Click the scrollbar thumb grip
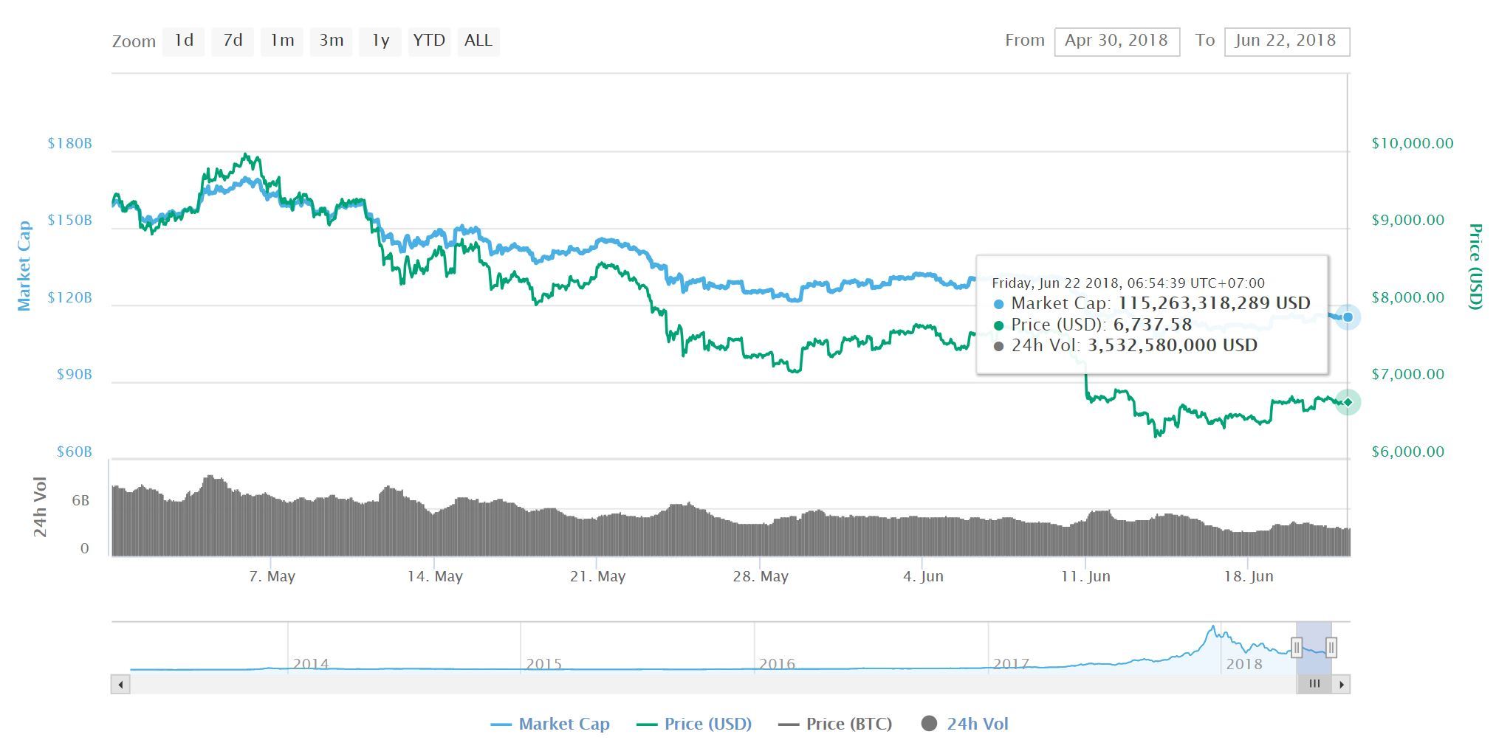Screen dimensions: 1496x740 tap(1314, 685)
